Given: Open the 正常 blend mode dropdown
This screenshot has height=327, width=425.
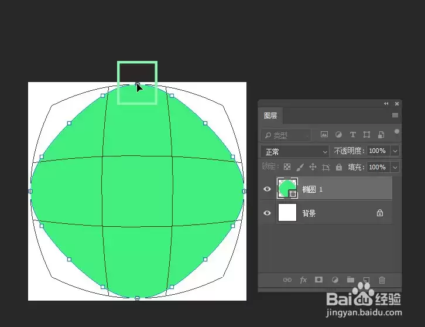Looking at the screenshot, I should 295,151.
